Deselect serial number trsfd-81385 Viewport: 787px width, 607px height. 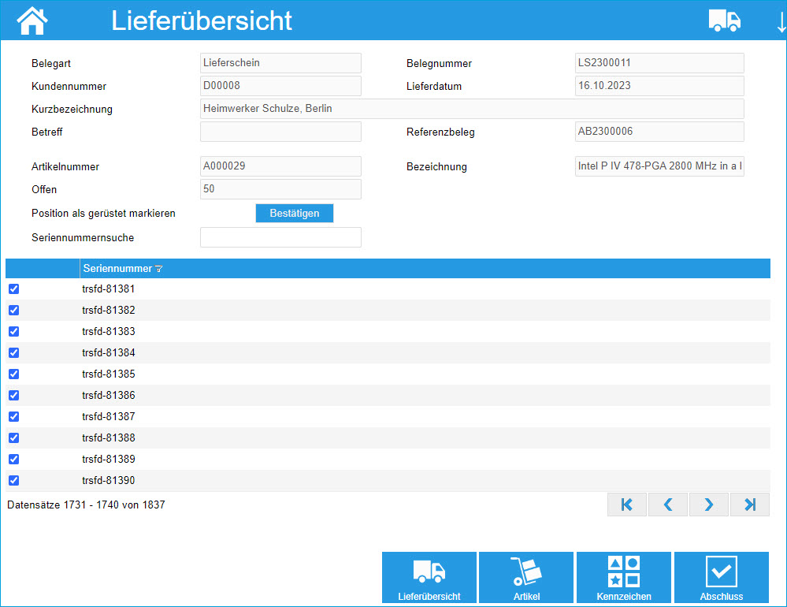(x=13, y=374)
